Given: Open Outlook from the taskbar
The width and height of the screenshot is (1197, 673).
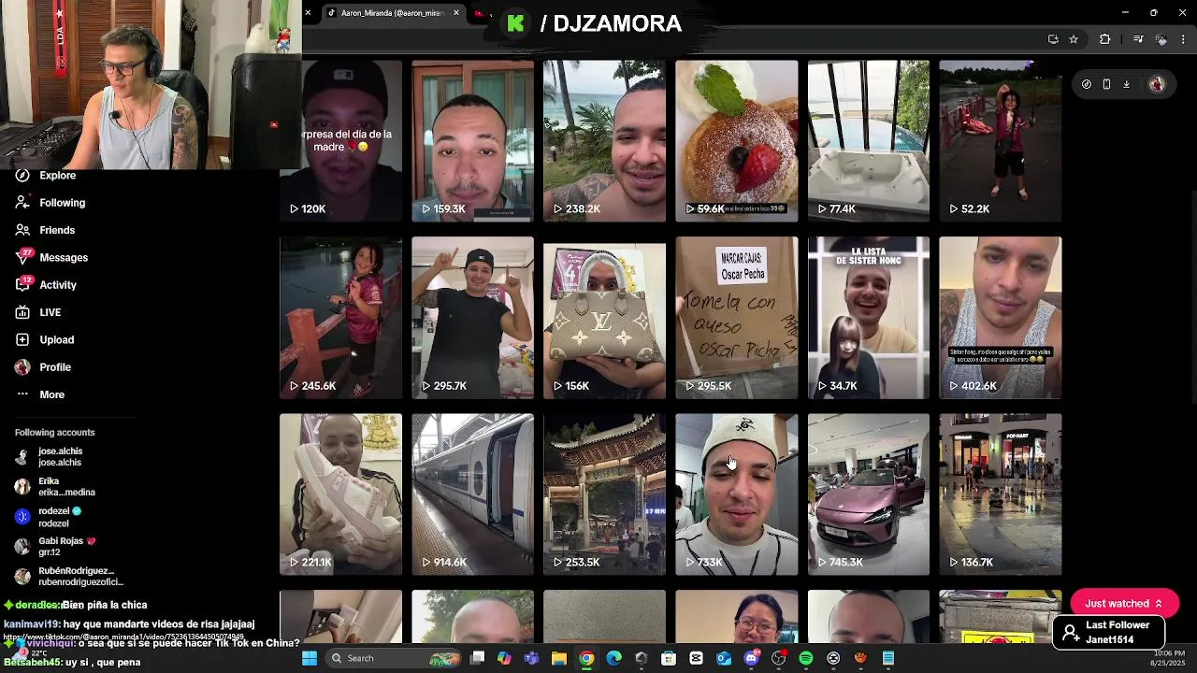Looking at the screenshot, I should coord(724,658).
